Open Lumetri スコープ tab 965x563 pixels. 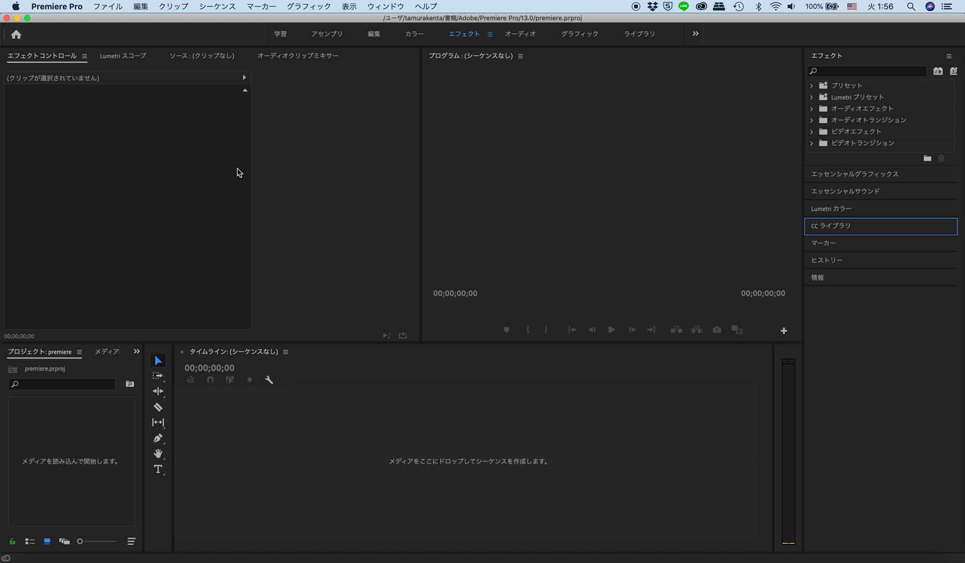123,56
